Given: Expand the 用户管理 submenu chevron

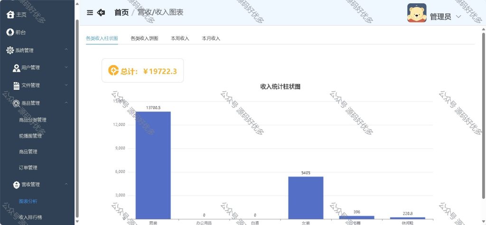Looking at the screenshot, I should coord(66,67).
